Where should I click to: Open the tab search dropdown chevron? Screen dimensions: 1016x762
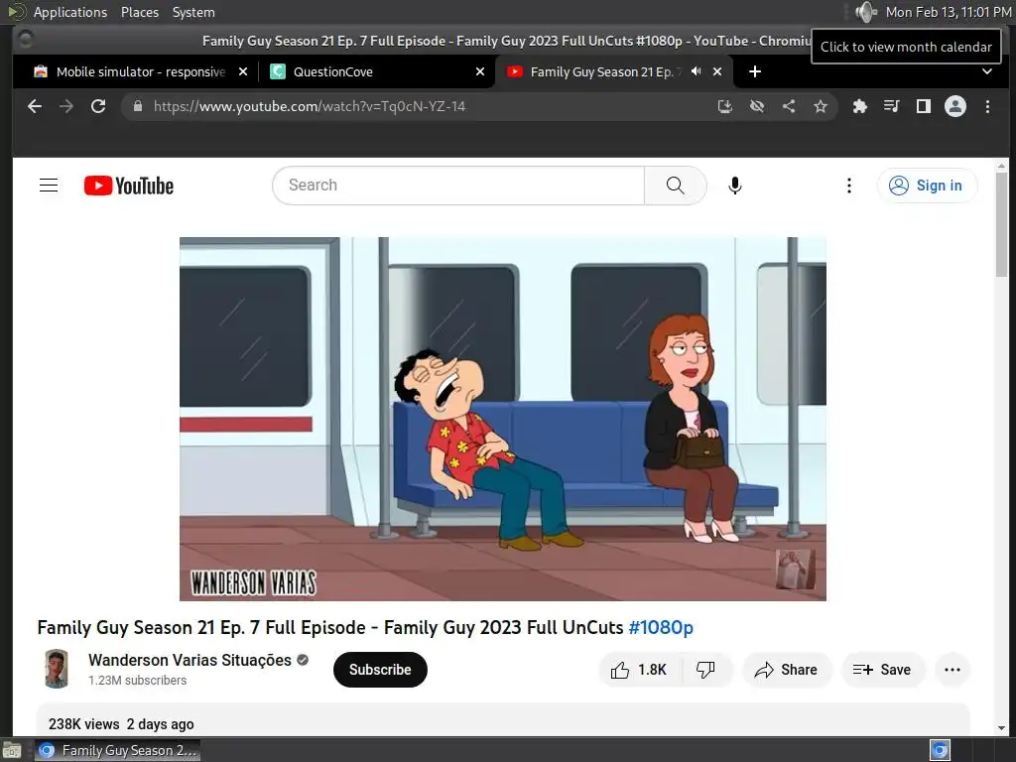click(x=987, y=71)
